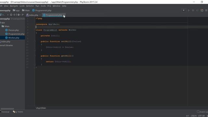Expand the External Libraries node

coord(6,45)
